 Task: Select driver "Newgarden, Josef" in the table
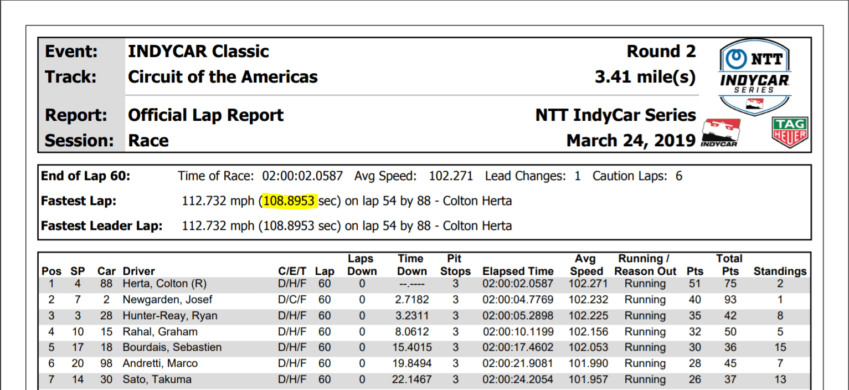(167, 300)
